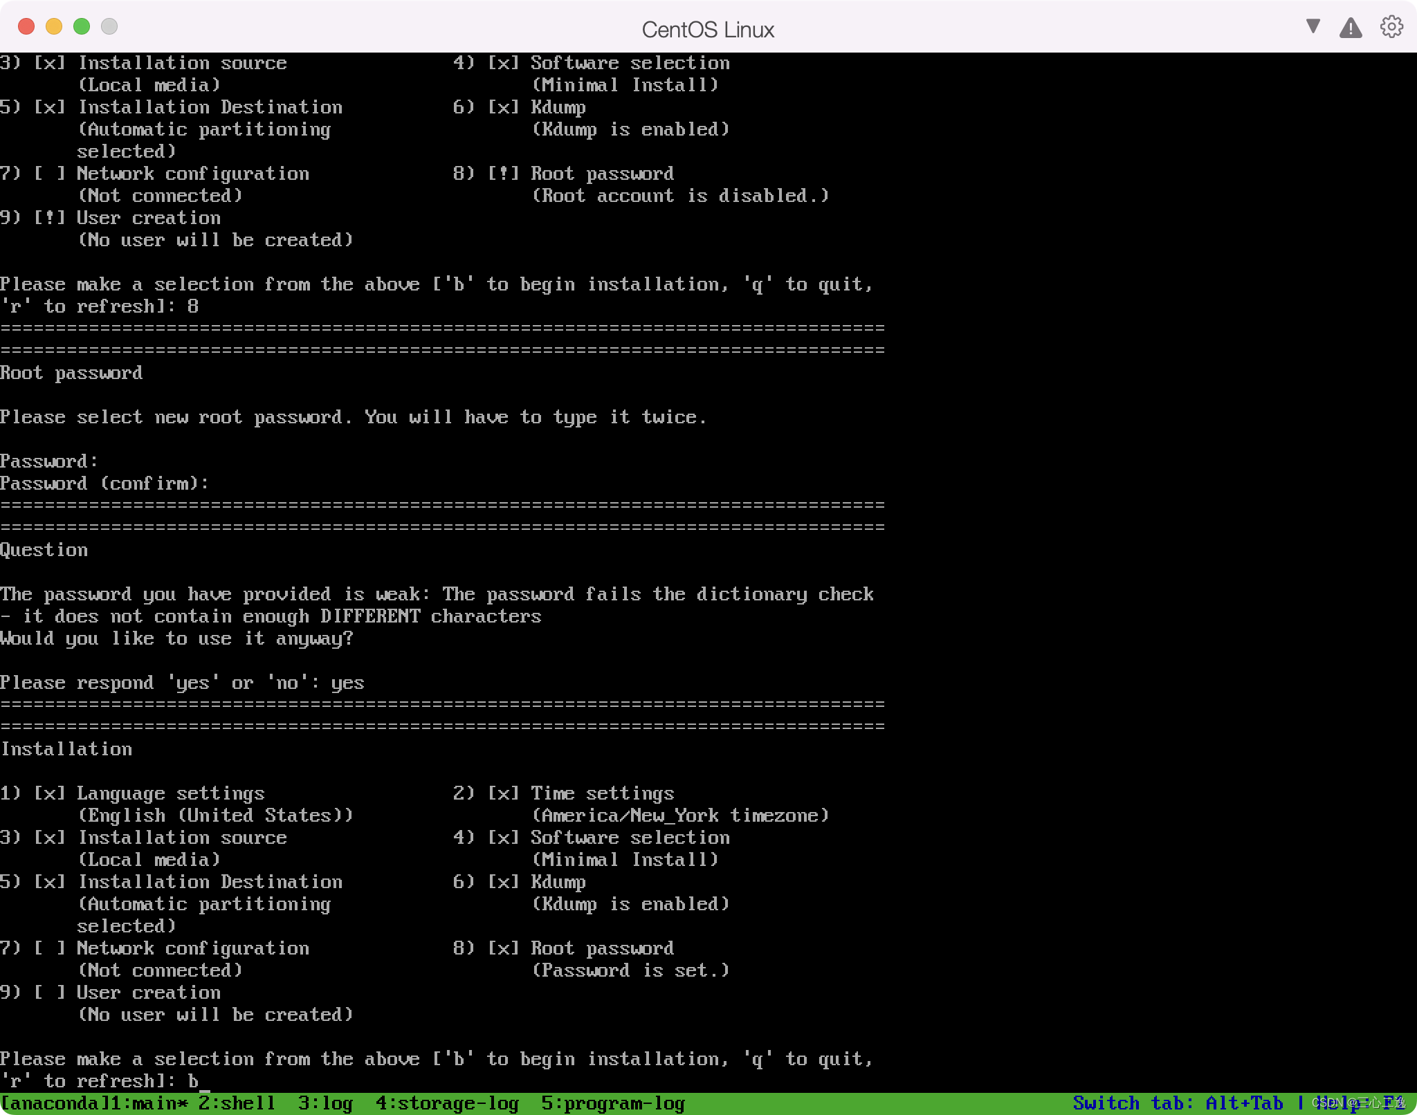Switch to the 2:shell tmux tab
Screen dimensions: 1417x1115
click(237, 1103)
